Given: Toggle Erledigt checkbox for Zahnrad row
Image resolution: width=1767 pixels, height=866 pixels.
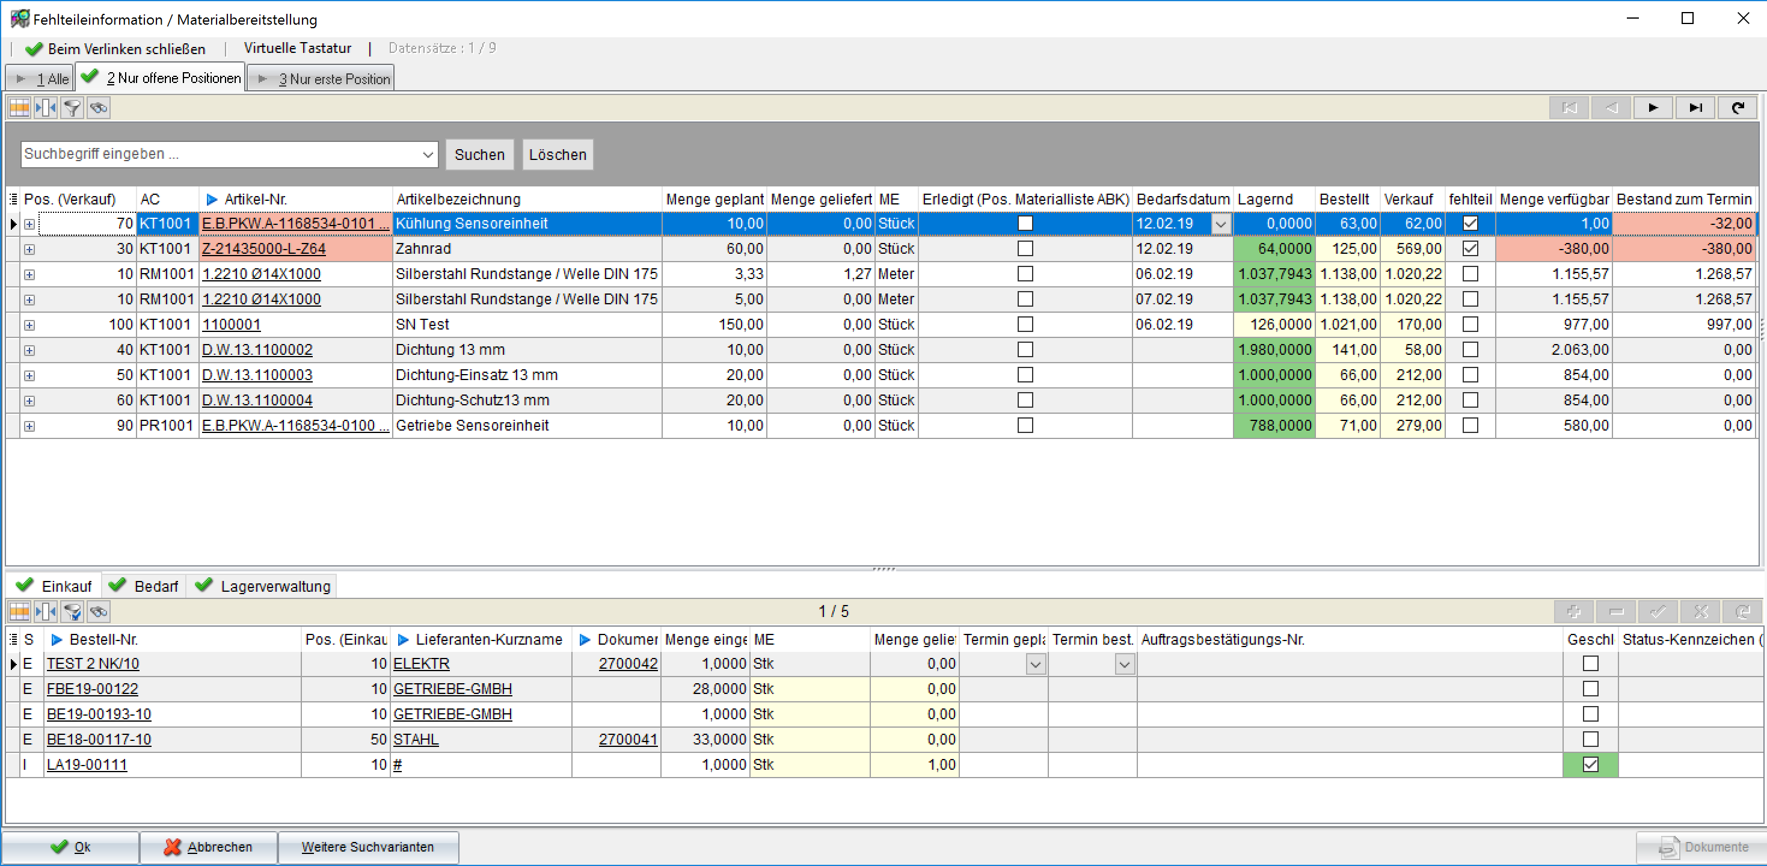Looking at the screenshot, I should 1025,248.
